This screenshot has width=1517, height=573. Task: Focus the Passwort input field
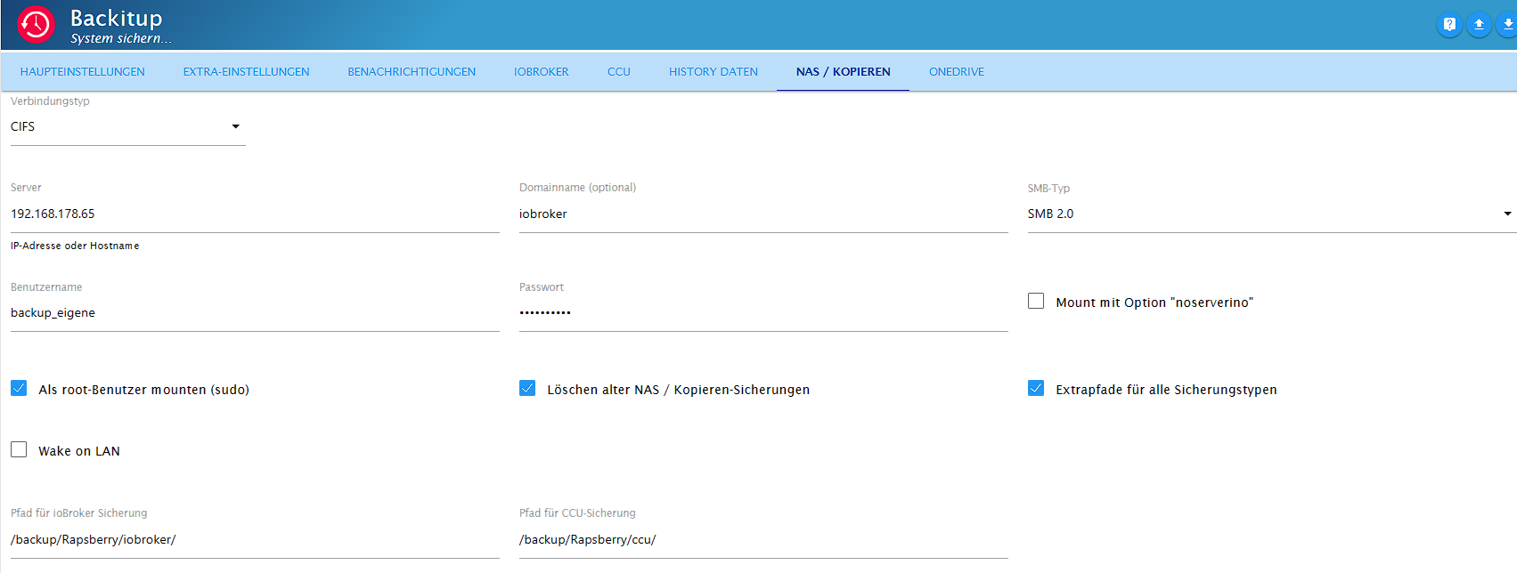[763, 313]
